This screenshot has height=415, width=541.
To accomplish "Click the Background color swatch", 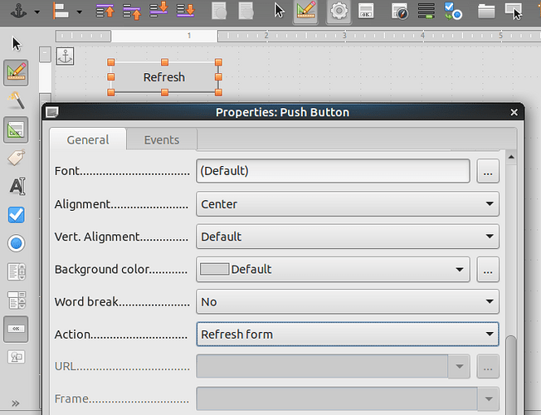I will point(214,269).
